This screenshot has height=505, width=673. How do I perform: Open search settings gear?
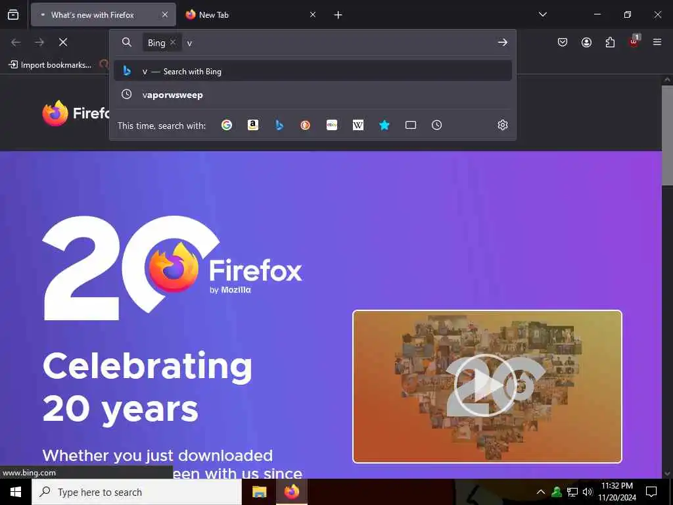pos(503,125)
